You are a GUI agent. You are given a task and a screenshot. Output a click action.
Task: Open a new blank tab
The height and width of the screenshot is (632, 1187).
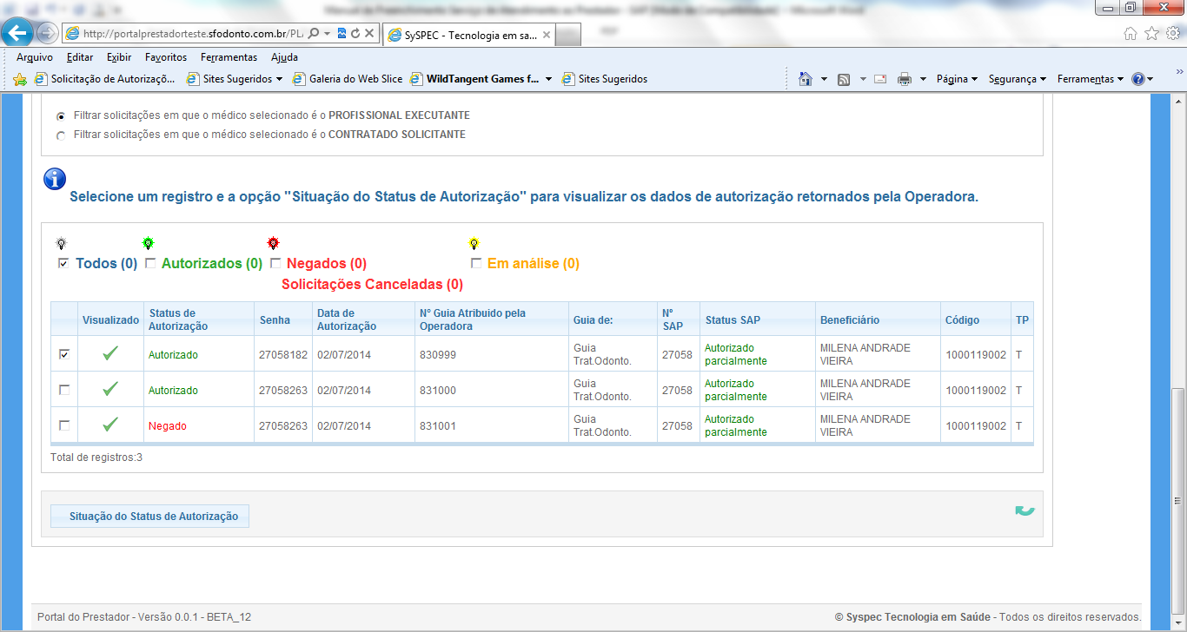click(x=568, y=36)
